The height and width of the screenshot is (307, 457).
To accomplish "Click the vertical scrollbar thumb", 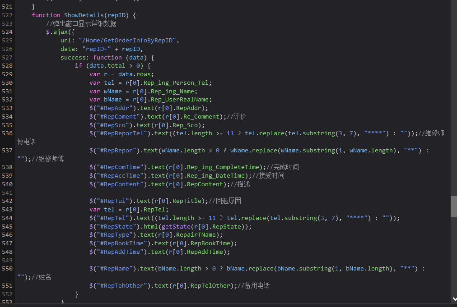I will pyautogui.click(x=453, y=206).
